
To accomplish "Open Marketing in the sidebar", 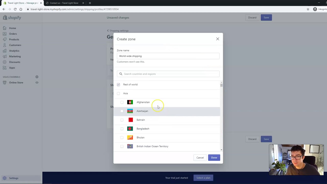I will tap(15, 56).
